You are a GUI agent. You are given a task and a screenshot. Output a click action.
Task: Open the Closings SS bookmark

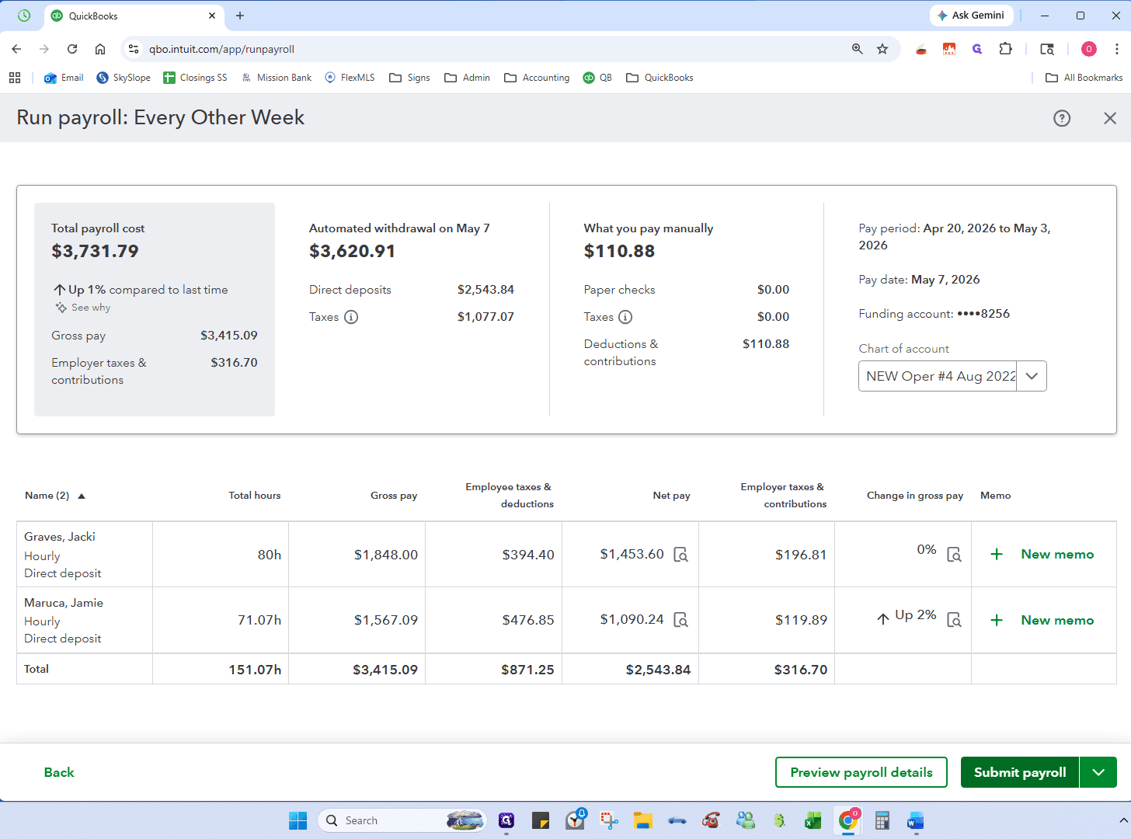[x=195, y=78]
